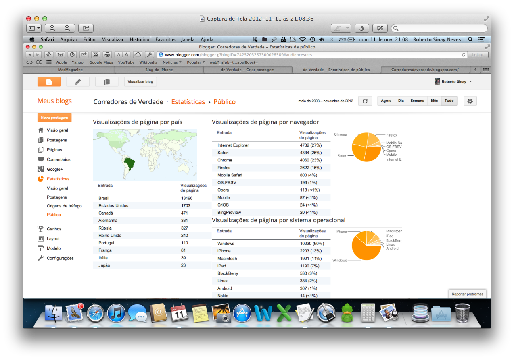Click Safari slice of browser pie chart
This screenshot has width=514, height=360.
pos(358,152)
